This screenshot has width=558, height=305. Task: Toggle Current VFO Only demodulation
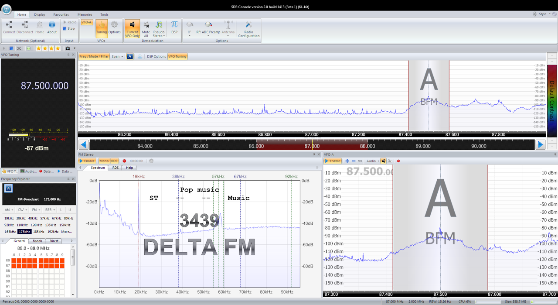coord(132,29)
